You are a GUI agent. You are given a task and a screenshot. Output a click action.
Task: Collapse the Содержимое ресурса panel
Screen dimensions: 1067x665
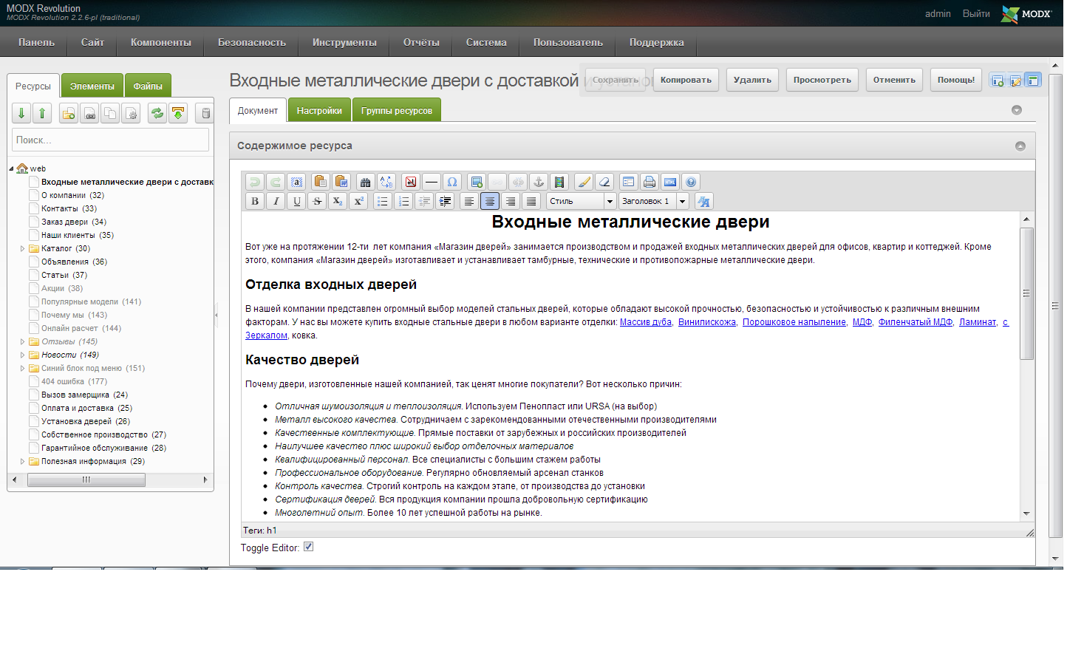pos(1020,146)
